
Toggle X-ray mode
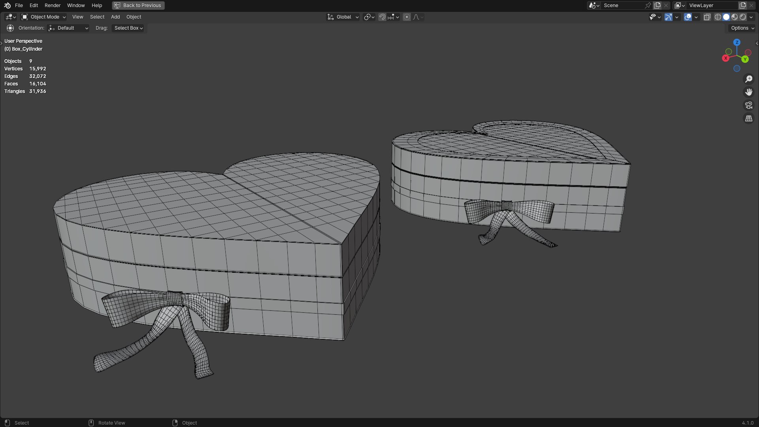click(707, 17)
